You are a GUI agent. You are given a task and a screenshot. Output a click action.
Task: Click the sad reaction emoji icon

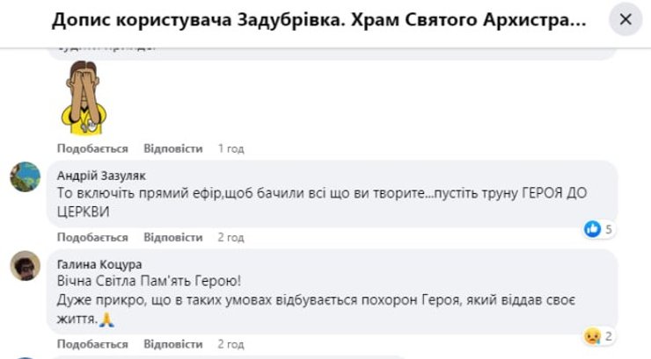pyautogui.click(x=592, y=335)
